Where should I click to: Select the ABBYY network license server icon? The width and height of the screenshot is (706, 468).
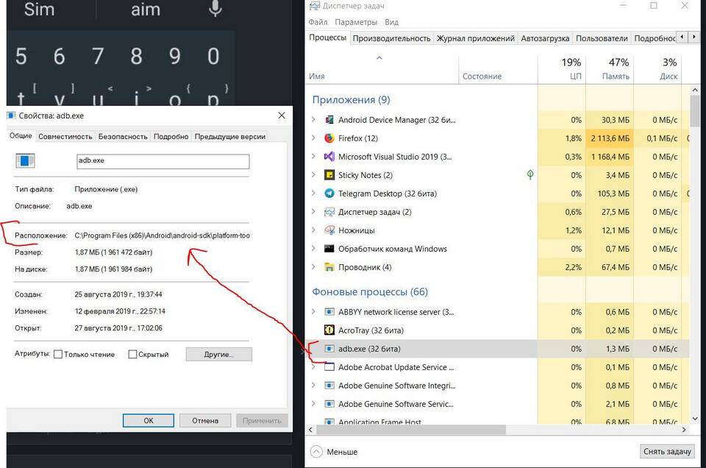329,312
